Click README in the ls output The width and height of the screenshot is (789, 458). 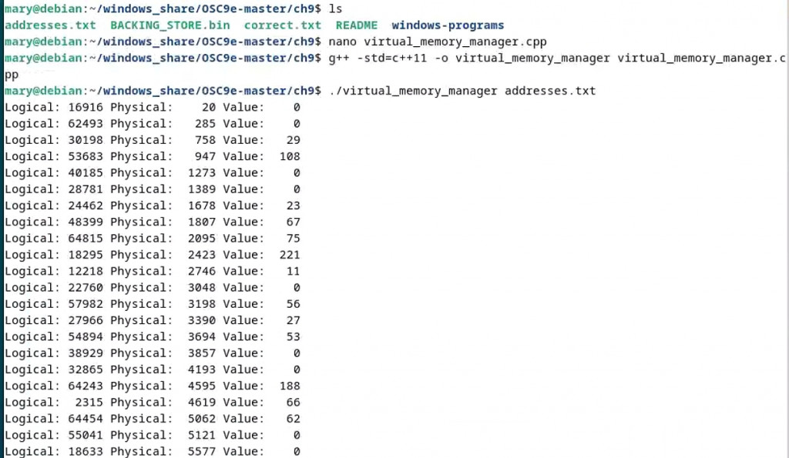point(356,25)
